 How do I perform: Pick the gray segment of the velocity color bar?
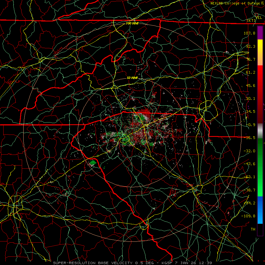[x=260, y=131]
